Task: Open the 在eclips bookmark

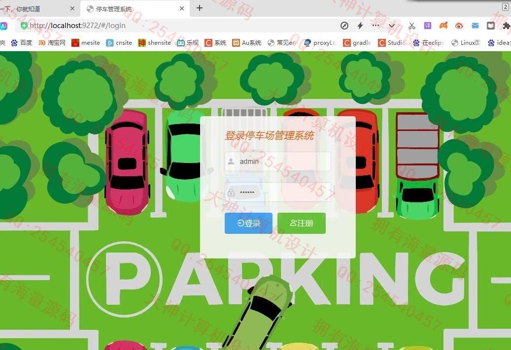Action: point(428,43)
